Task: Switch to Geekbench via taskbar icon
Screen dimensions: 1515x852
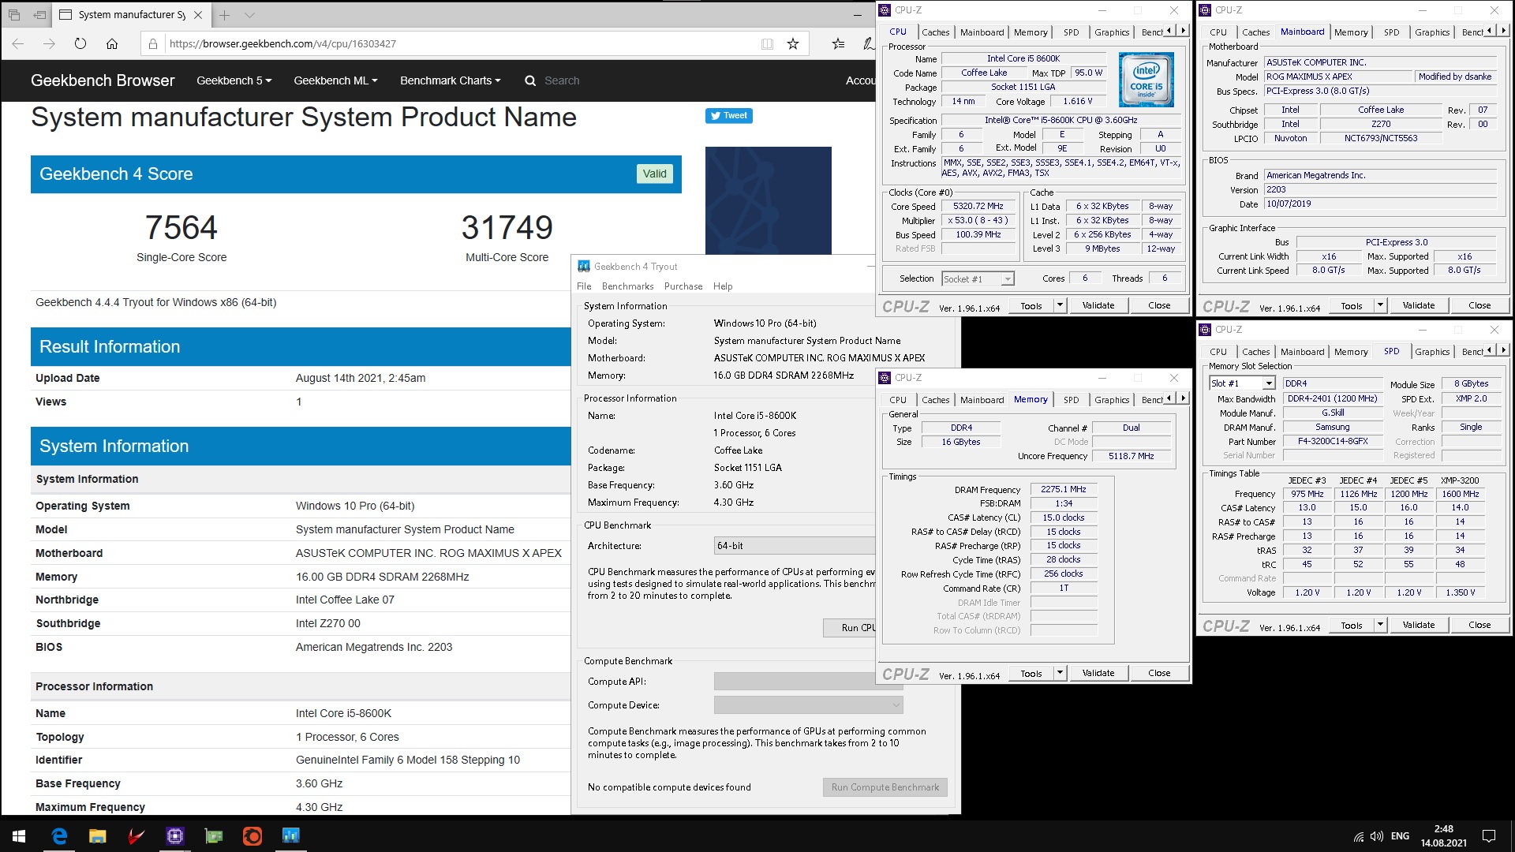Action: pos(290,835)
